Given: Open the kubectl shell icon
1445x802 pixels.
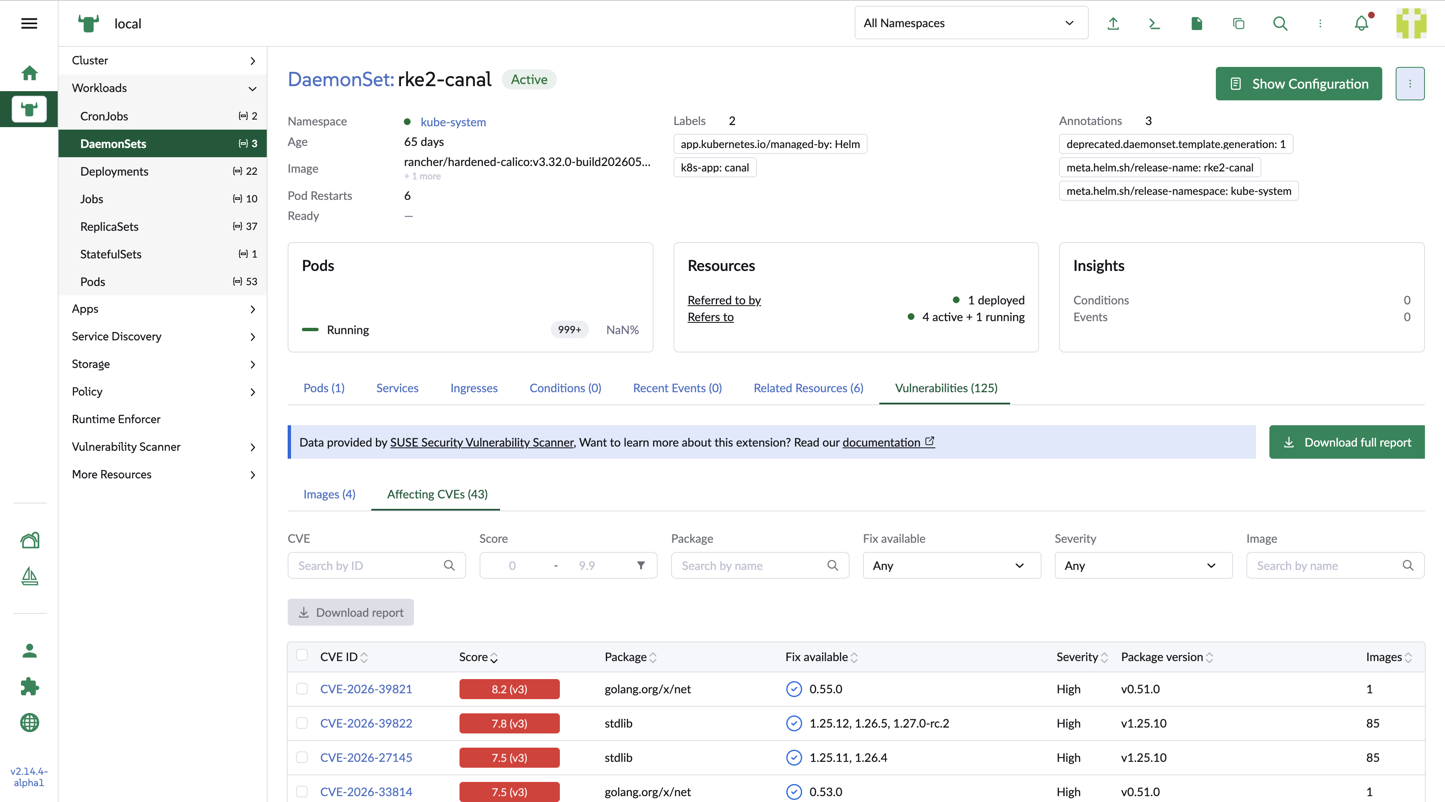Looking at the screenshot, I should [x=1154, y=23].
